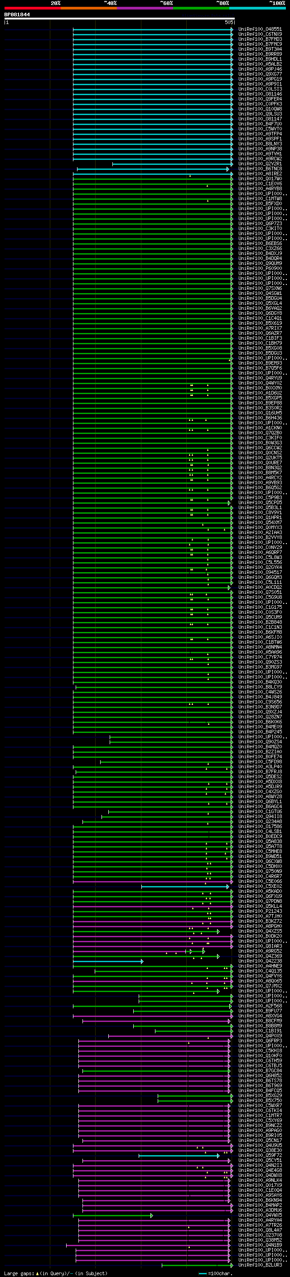The image size is (290, 1277).
Task: Click label UniRef100_Q1HPR1
Action: 260,517
